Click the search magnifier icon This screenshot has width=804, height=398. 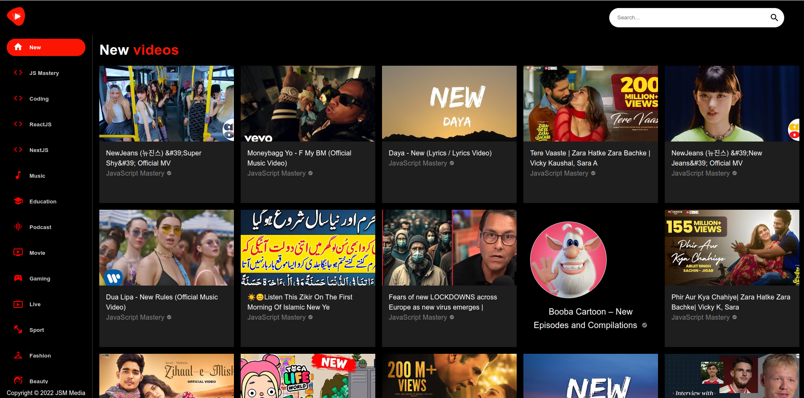click(774, 18)
